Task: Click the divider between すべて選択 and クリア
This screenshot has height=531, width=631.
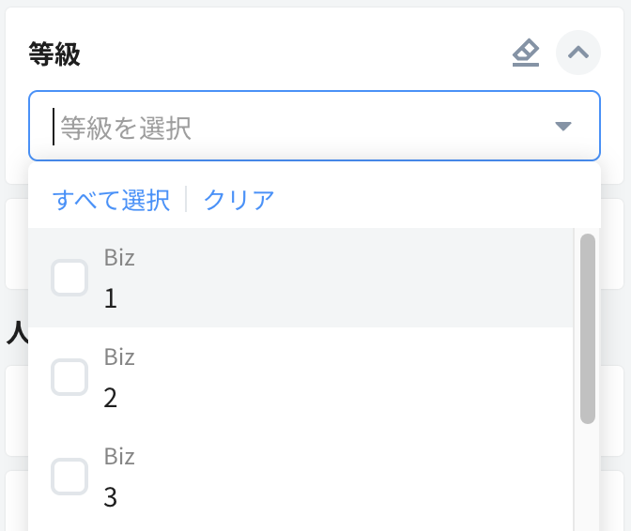Action: pos(187,200)
